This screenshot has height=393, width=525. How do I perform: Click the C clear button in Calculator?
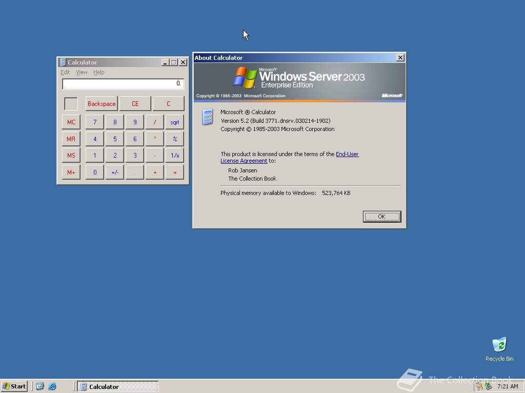coord(168,103)
